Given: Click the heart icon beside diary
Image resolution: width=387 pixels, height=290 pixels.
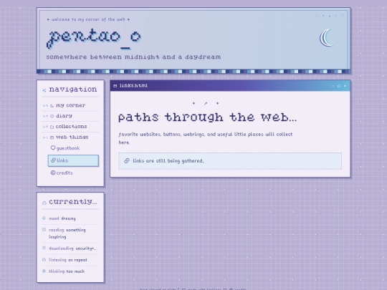Looking at the screenshot, I should click(x=52, y=117).
